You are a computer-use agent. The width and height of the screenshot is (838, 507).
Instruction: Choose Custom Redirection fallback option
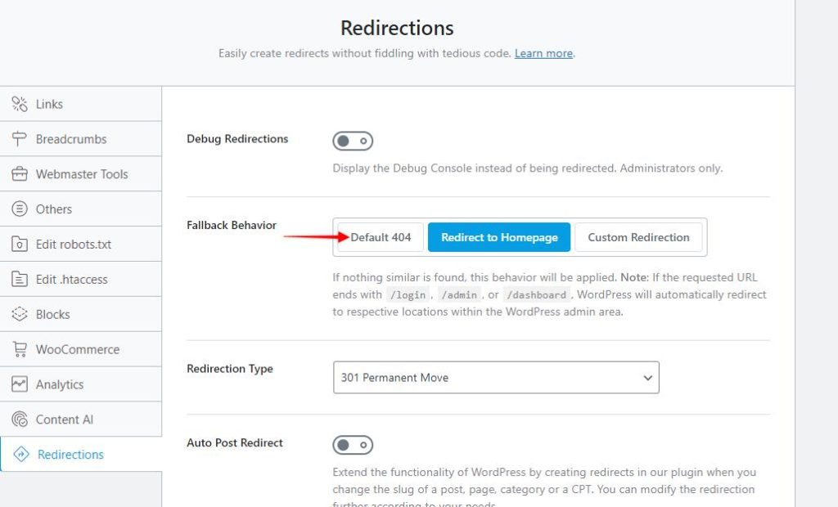coord(638,237)
